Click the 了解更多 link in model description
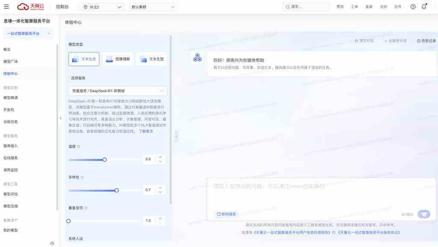This screenshot has height=247, width=438. 146,131
